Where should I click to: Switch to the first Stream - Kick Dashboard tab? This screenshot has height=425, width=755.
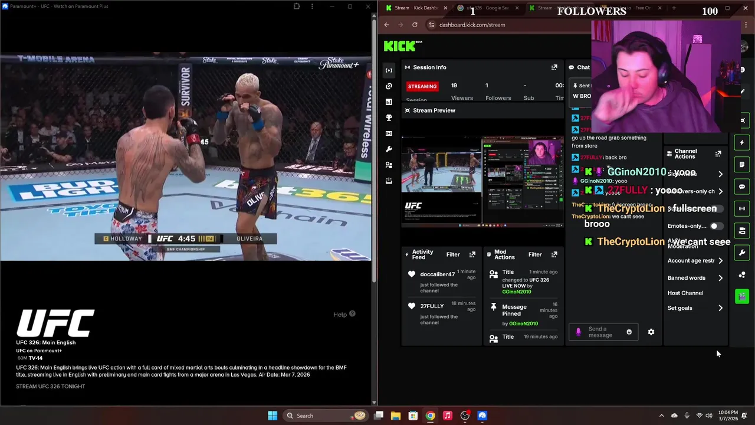click(416, 8)
